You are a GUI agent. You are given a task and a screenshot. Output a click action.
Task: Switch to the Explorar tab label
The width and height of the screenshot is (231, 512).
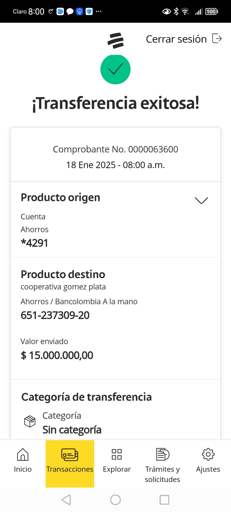coord(117,469)
